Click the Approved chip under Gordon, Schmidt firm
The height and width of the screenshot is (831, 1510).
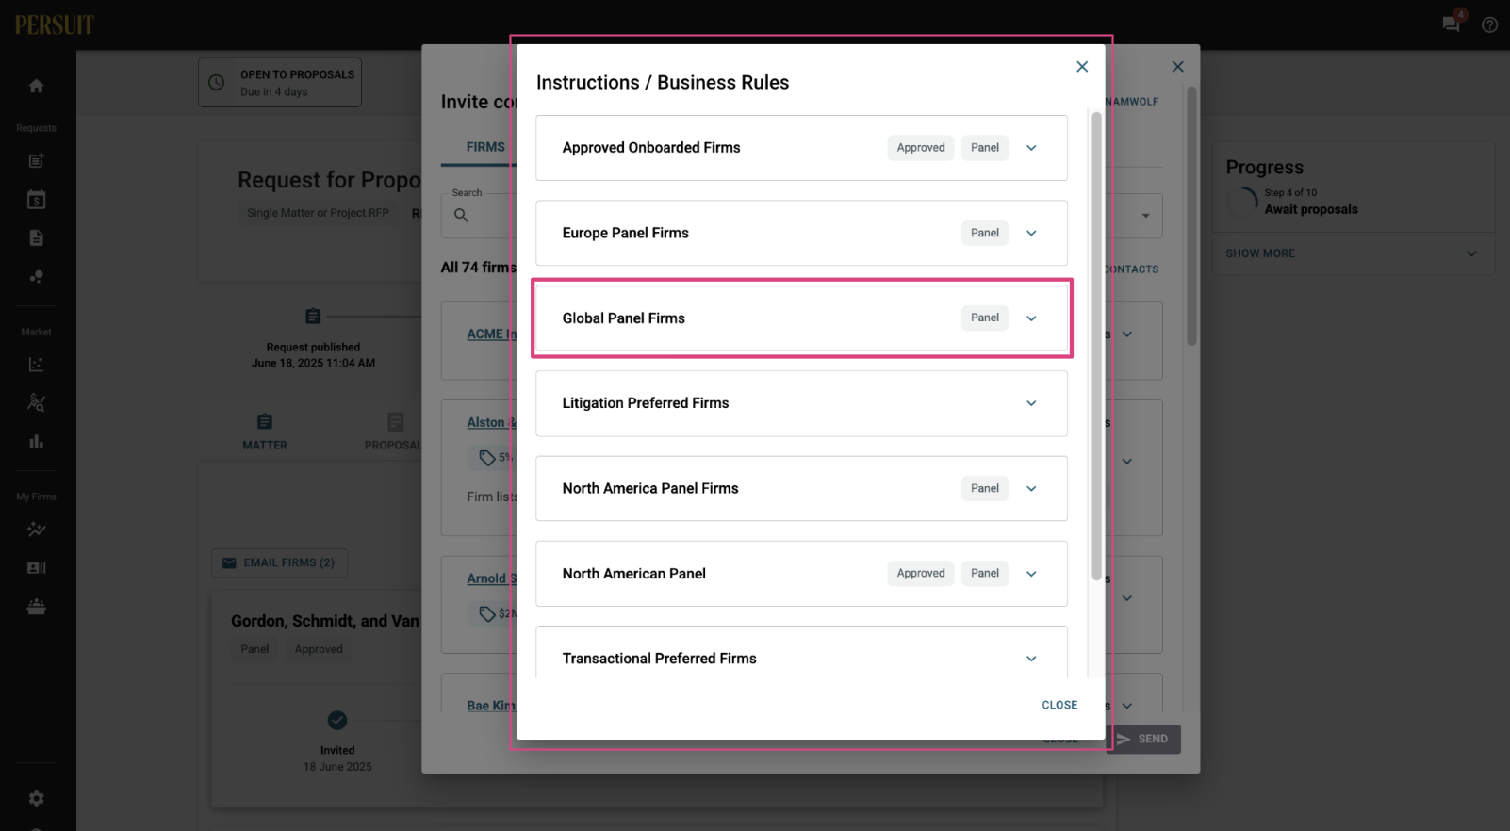(x=319, y=649)
